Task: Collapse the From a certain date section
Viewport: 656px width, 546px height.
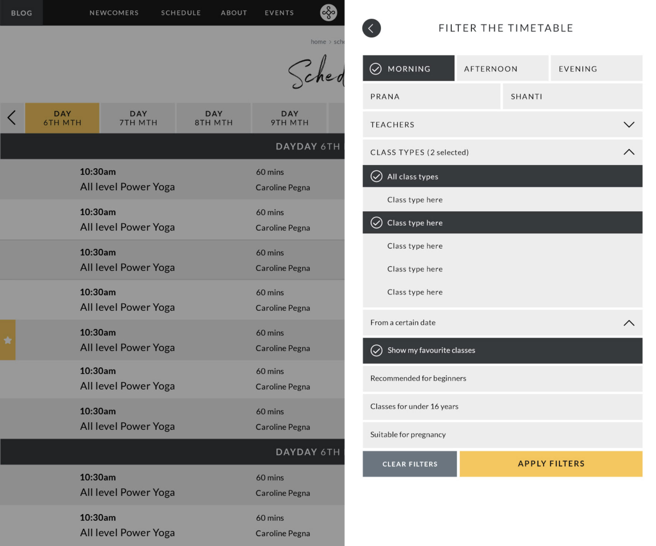Action: point(502,323)
